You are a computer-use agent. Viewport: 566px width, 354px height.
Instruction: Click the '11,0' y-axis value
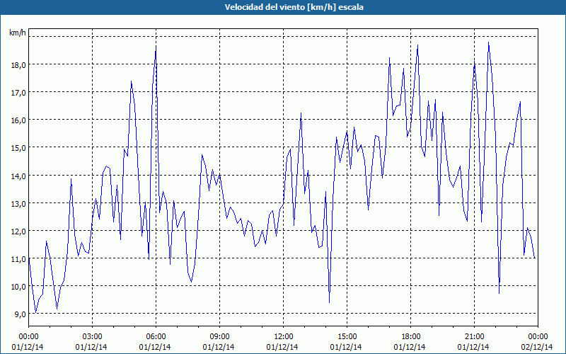pyautogui.click(x=18, y=259)
